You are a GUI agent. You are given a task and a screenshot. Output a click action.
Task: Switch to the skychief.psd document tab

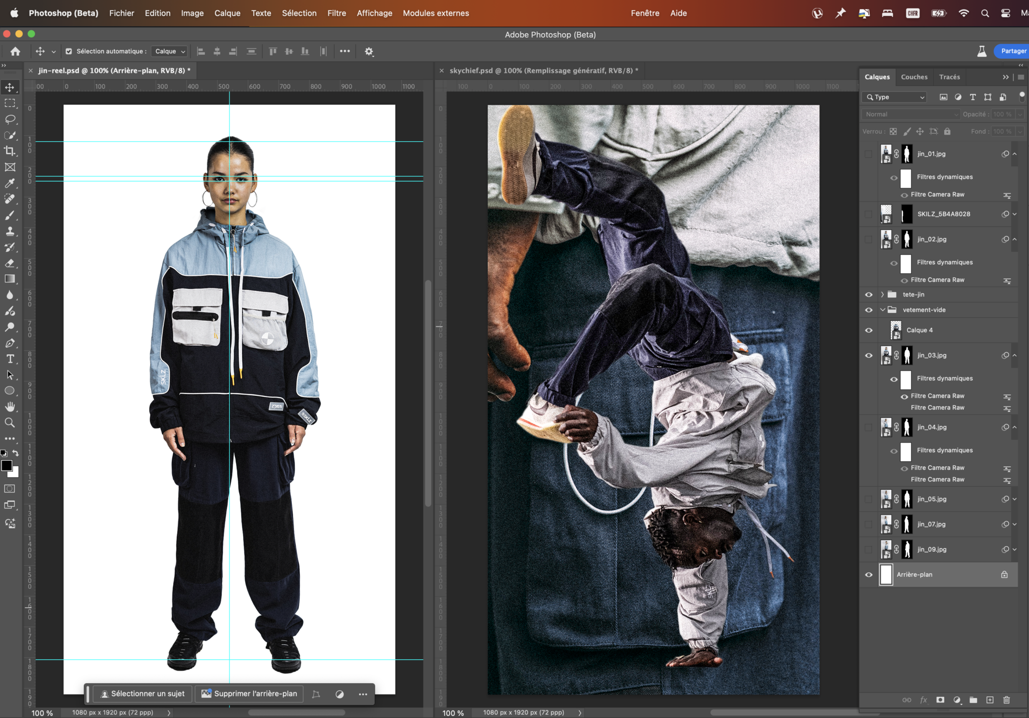coord(544,70)
